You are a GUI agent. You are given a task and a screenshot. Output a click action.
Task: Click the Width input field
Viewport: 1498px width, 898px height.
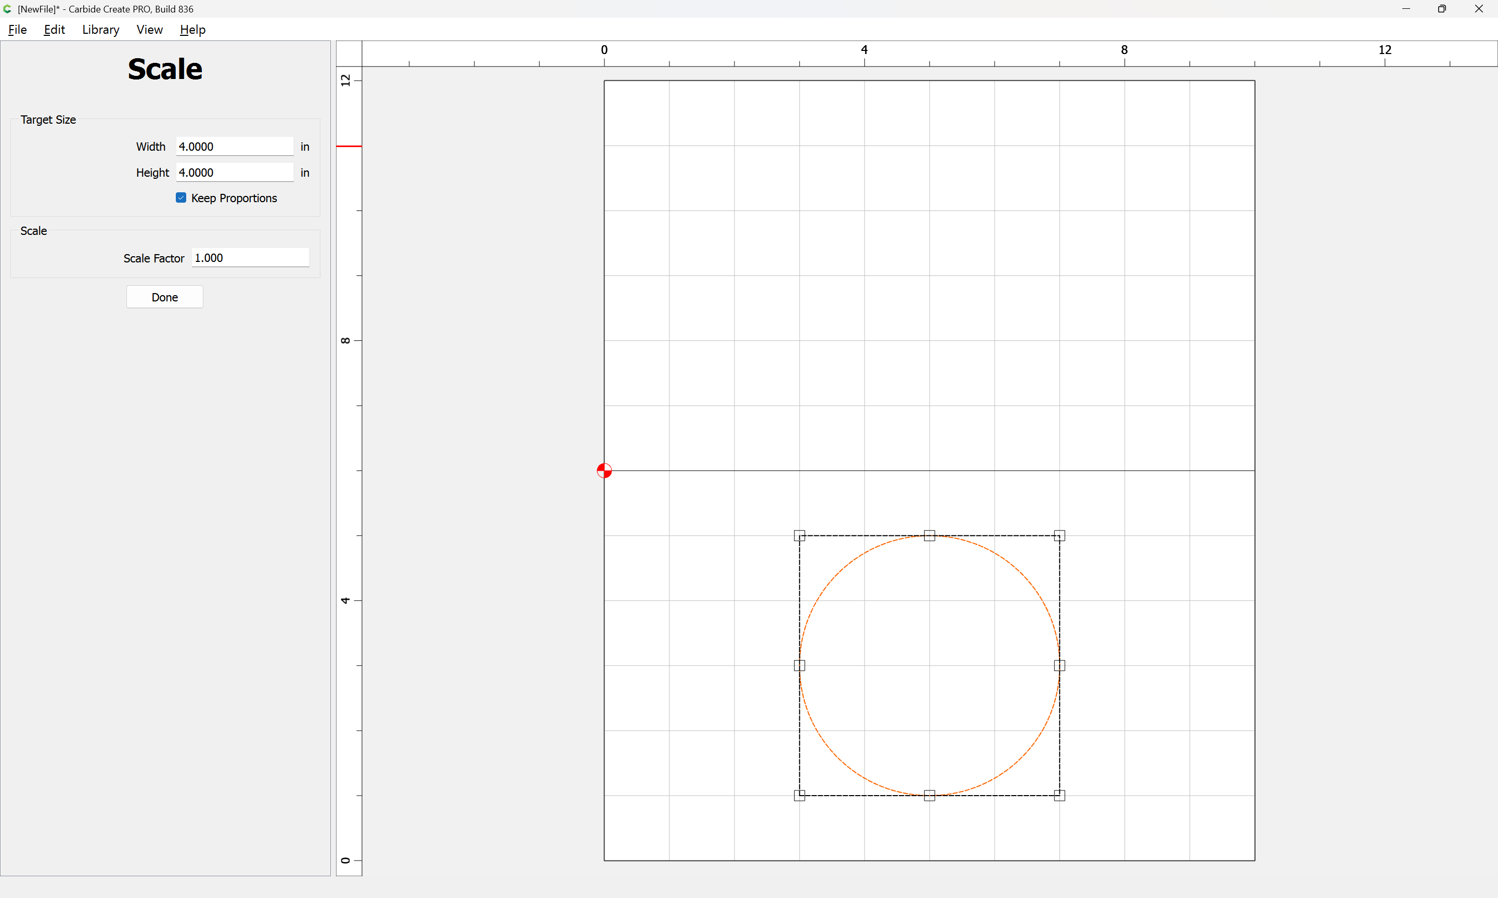tap(235, 147)
